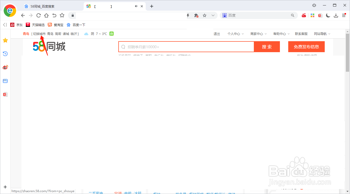The width and height of the screenshot is (350, 194).
Task: Open the red game controller icon
Action: tap(304, 15)
